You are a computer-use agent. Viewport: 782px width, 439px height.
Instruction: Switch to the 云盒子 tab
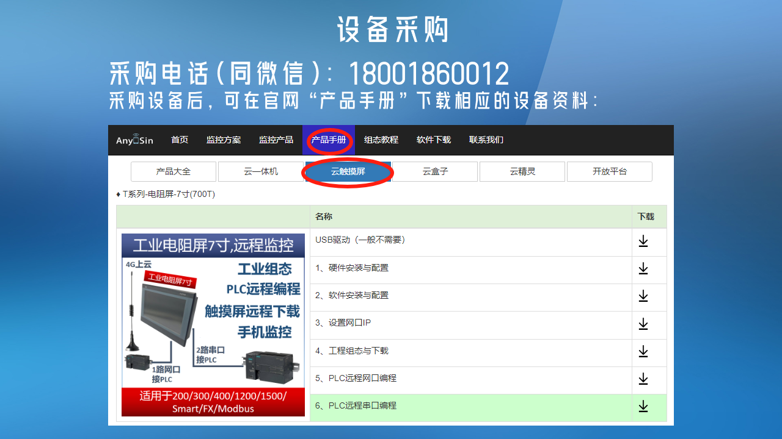(x=435, y=172)
